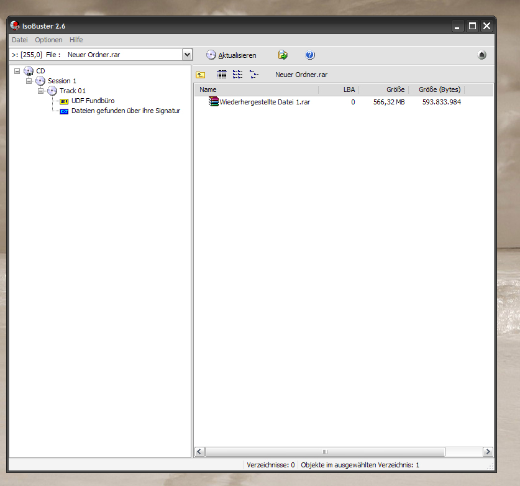Image resolution: width=520 pixels, height=486 pixels.
Task: Click the WinRAR archive file icon
Action: click(213, 101)
